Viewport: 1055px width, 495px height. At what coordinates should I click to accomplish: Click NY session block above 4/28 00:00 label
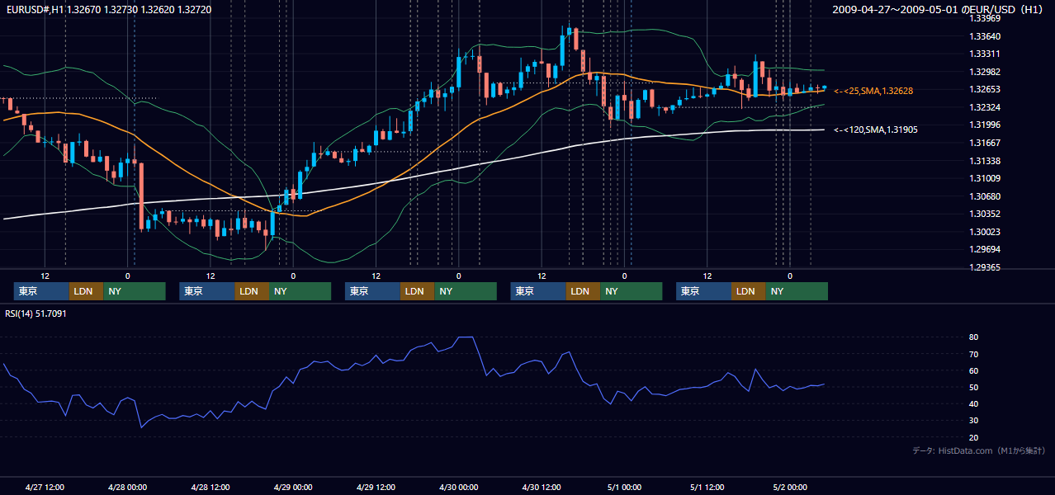(135, 291)
